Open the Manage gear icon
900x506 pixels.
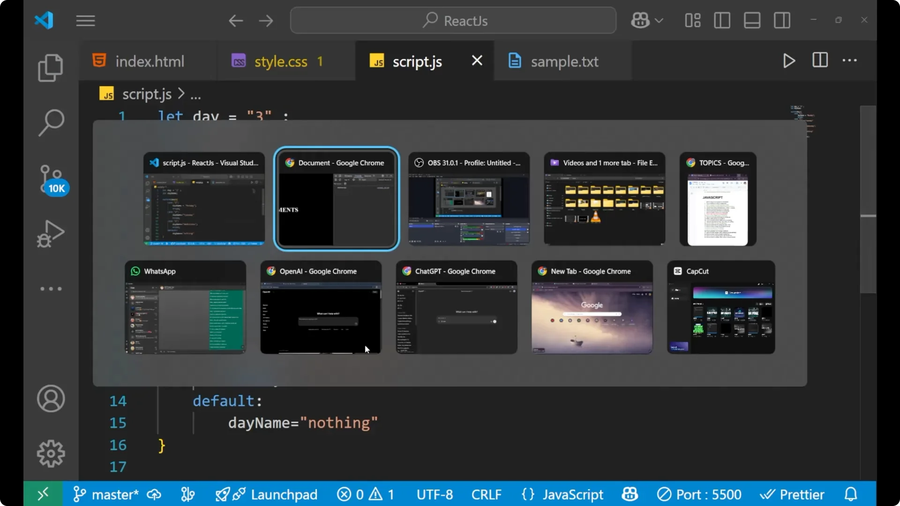(51, 453)
